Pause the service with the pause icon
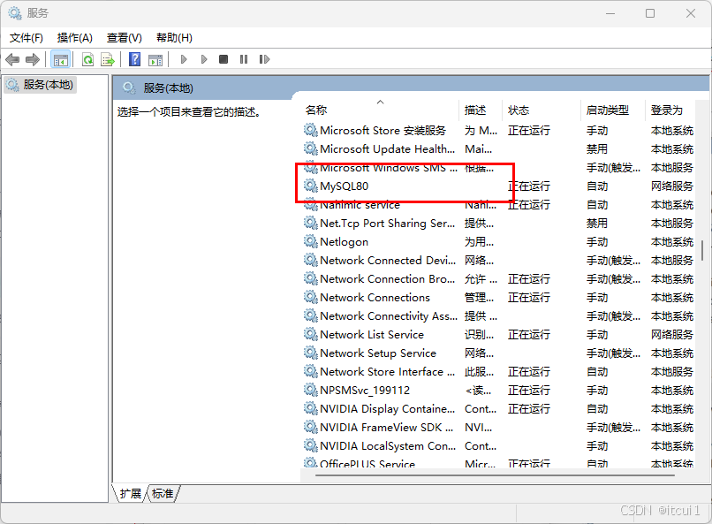The image size is (712, 524). pyautogui.click(x=243, y=59)
